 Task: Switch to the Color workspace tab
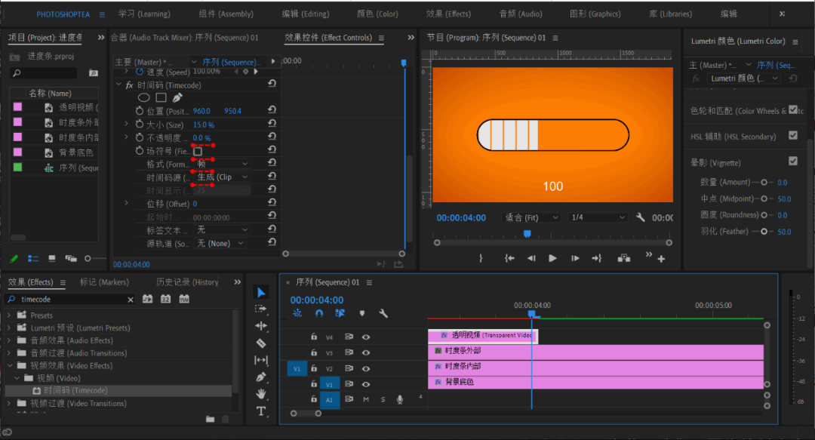[x=377, y=14]
